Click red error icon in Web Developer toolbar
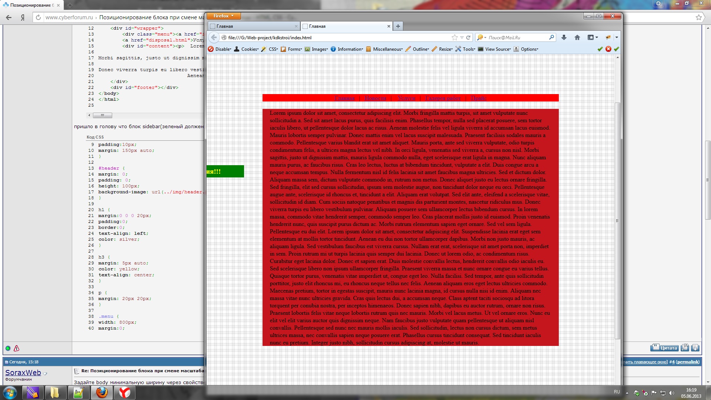 [608, 49]
